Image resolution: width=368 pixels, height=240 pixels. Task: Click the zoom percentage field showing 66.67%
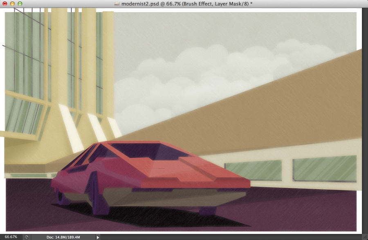click(11, 237)
